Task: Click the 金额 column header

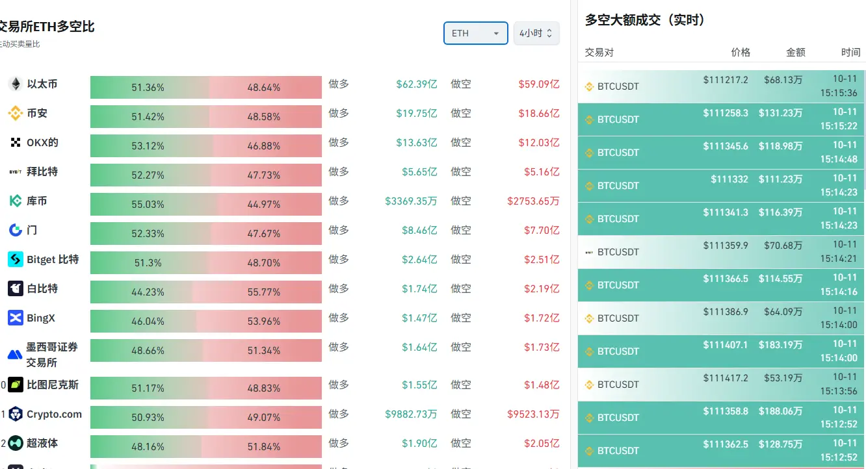Action: pyautogui.click(x=796, y=52)
